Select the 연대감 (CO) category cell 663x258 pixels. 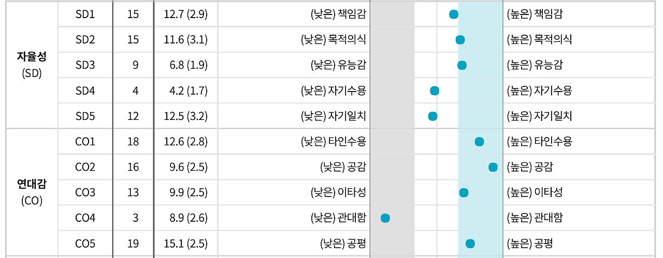tap(32, 192)
